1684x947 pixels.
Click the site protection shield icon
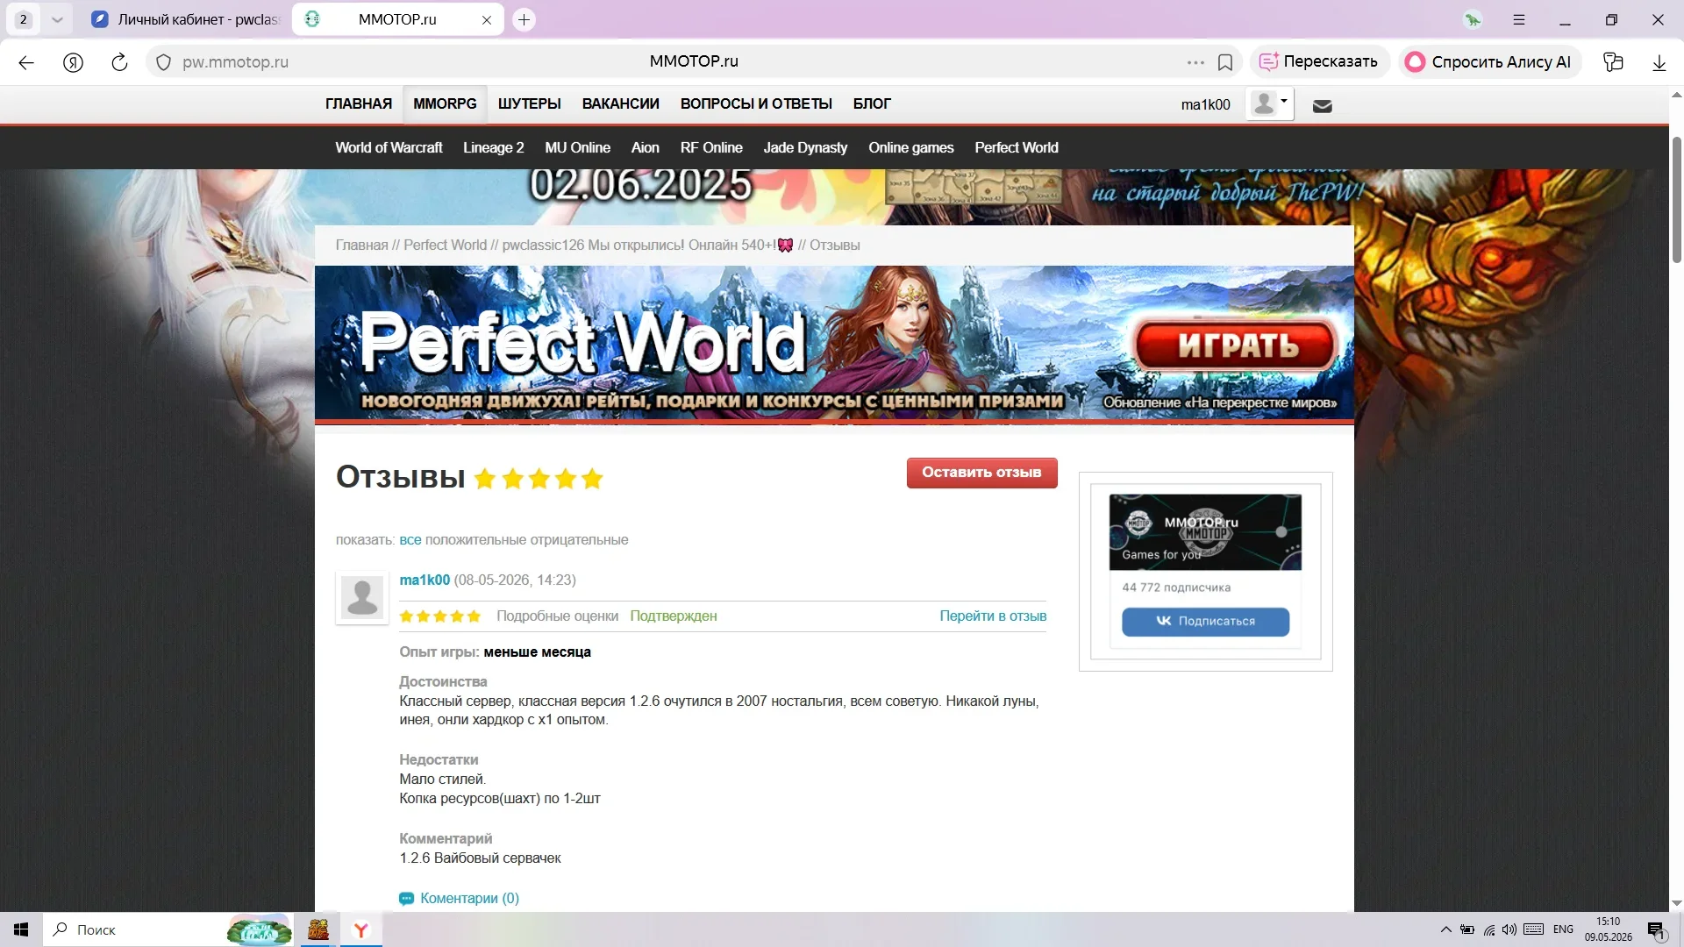tap(163, 62)
